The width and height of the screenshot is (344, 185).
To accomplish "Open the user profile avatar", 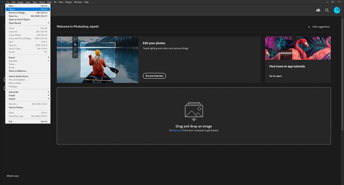I will 337,10.
